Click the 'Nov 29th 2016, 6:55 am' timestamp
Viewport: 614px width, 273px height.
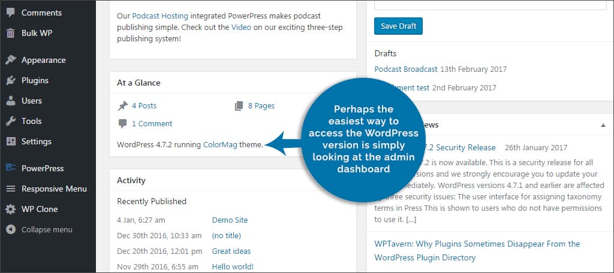coord(158,267)
